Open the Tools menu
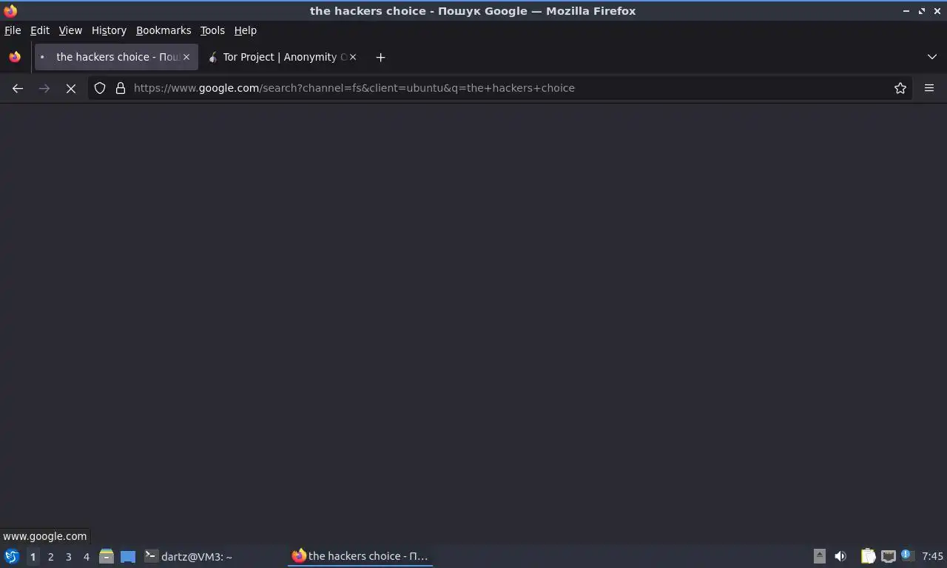Image resolution: width=947 pixels, height=568 pixels. (x=212, y=30)
